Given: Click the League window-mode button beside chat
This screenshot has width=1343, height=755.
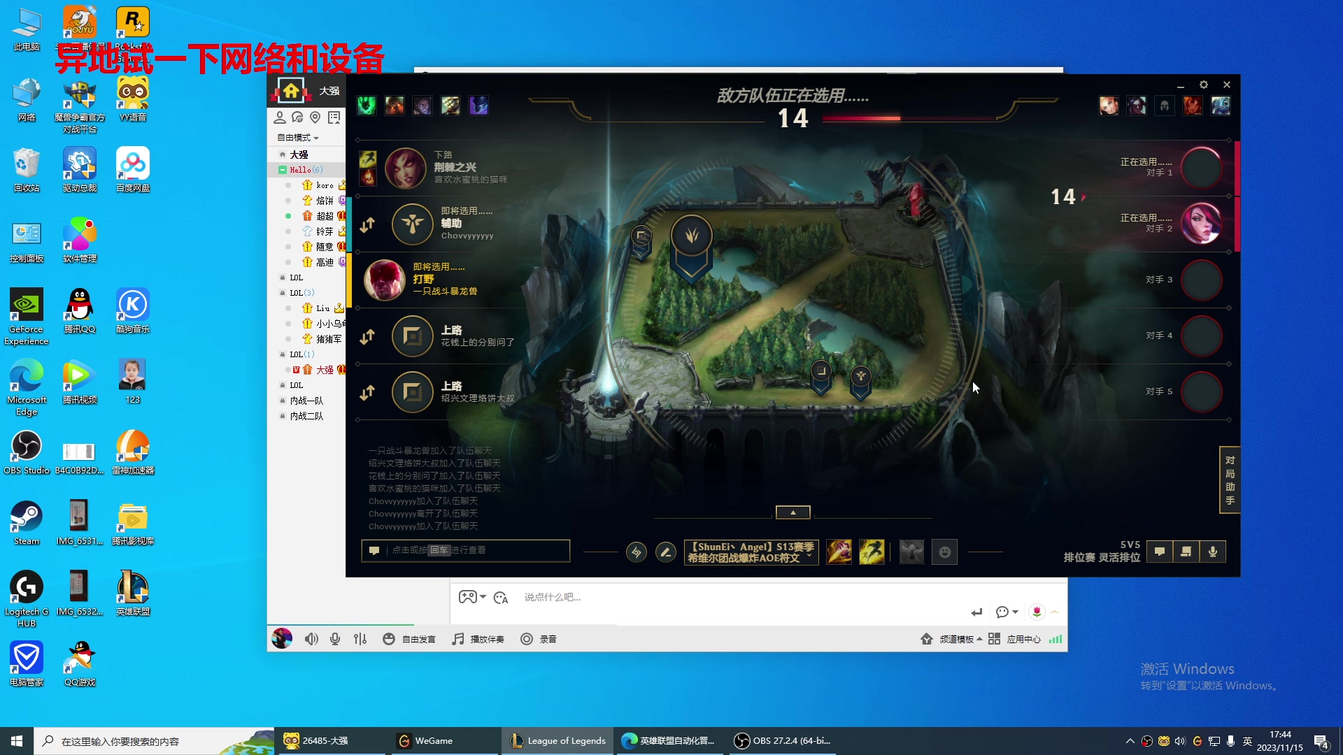Looking at the screenshot, I should tap(1186, 552).
